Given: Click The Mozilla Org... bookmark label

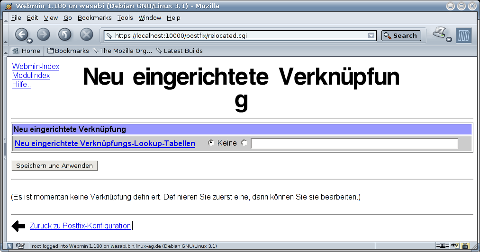Looking at the screenshot, I should coord(126,51).
